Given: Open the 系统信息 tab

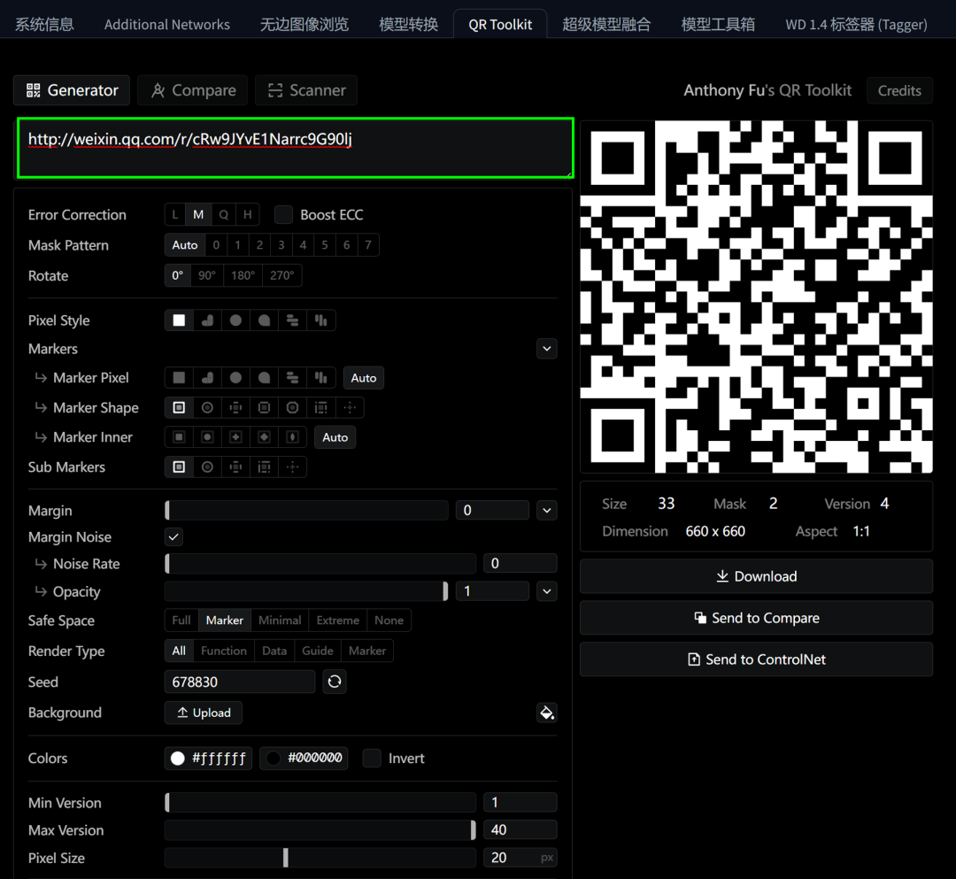Looking at the screenshot, I should pyautogui.click(x=44, y=25).
